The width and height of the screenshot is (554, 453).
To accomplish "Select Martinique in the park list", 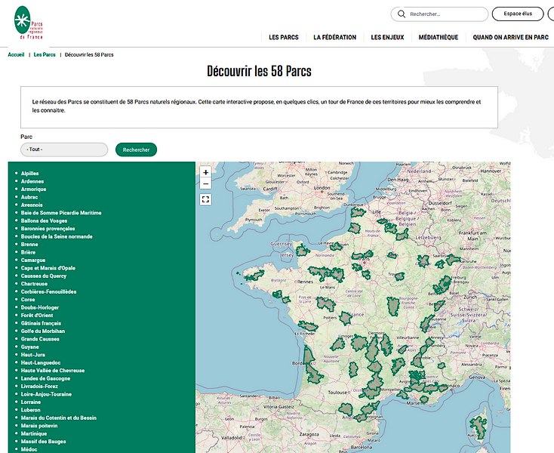I will click(34, 433).
